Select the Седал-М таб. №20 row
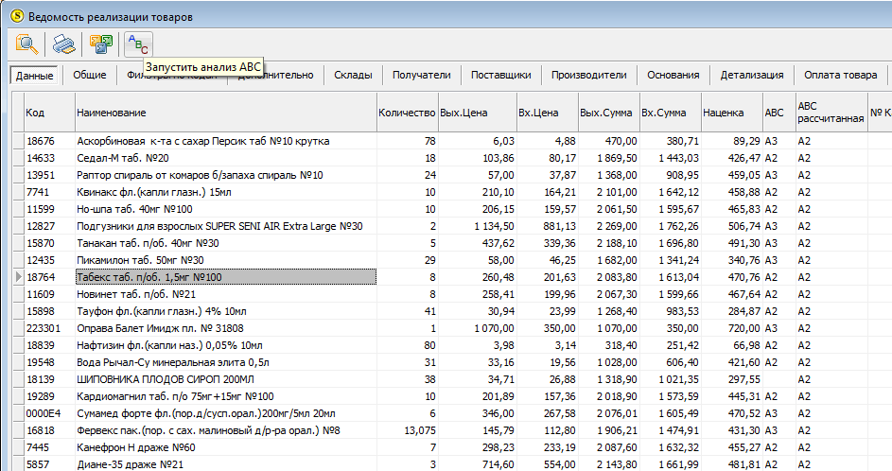The height and width of the screenshot is (471, 892). click(x=452, y=158)
